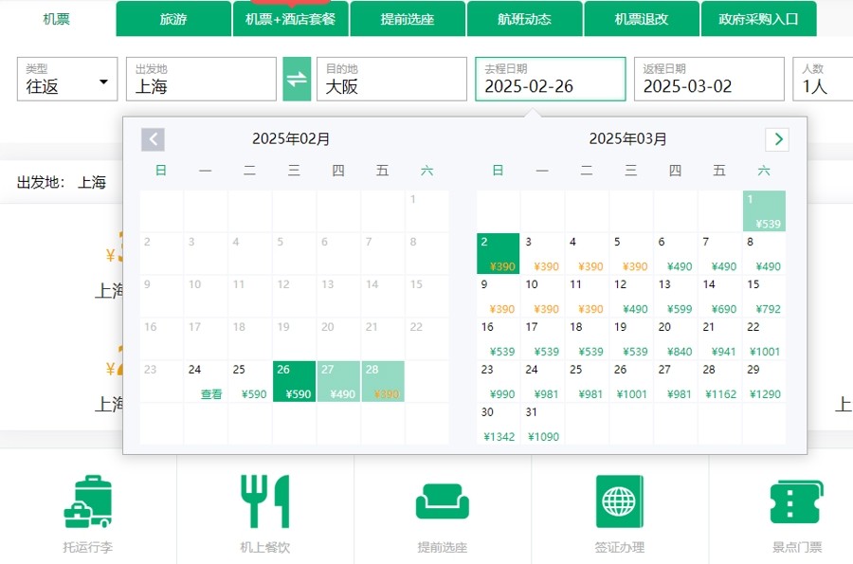Pick March 15 priced at ¥792
The height and width of the screenshot is (564, 853).
(x=764, y=297)
